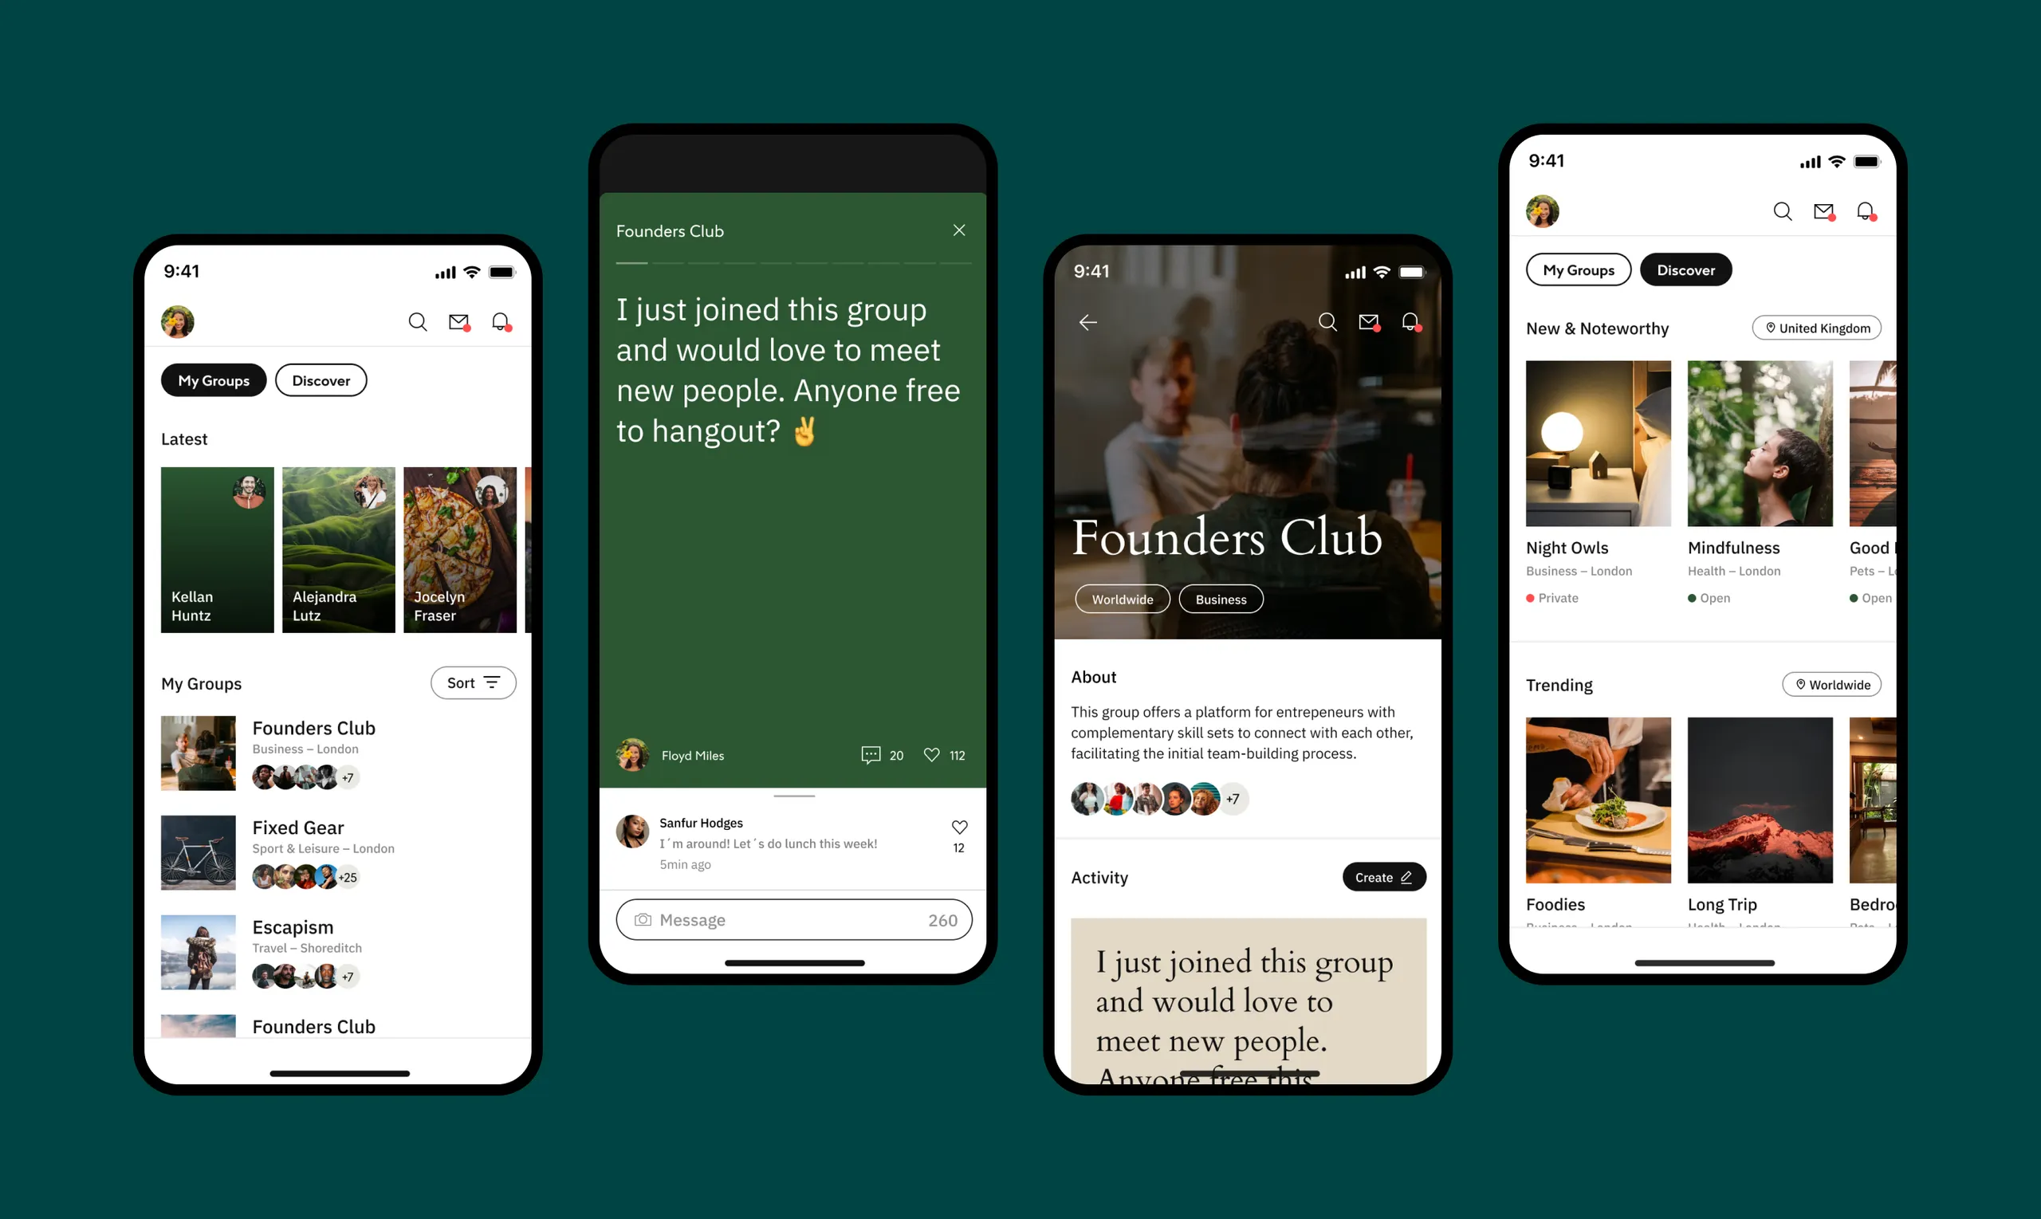Tap the Create button on Founders Club activity
This screenshot has height=1219, width=2041.
pos(1381,875)
